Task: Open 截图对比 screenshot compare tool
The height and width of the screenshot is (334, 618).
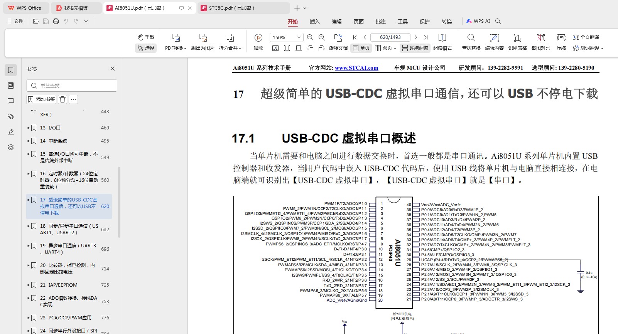Action: tap(541, 42)
